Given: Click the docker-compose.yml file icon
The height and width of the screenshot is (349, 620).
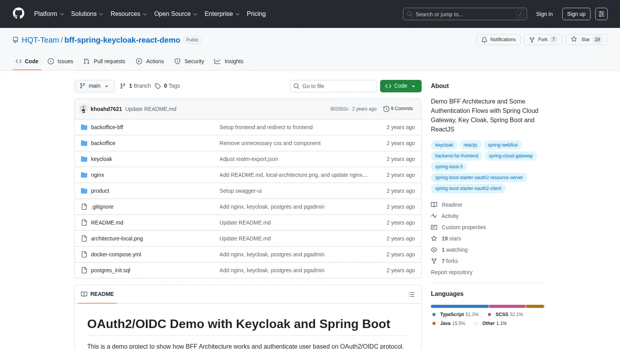Looking at the screenshot, I should (x=84, y=254).
